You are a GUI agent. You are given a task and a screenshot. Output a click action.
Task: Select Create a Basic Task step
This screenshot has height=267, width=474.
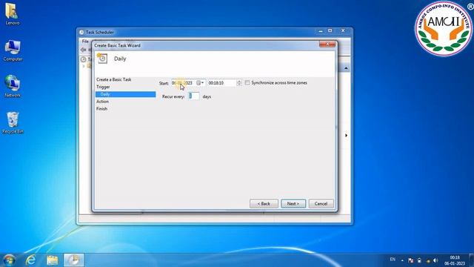(x=113, y=79)
